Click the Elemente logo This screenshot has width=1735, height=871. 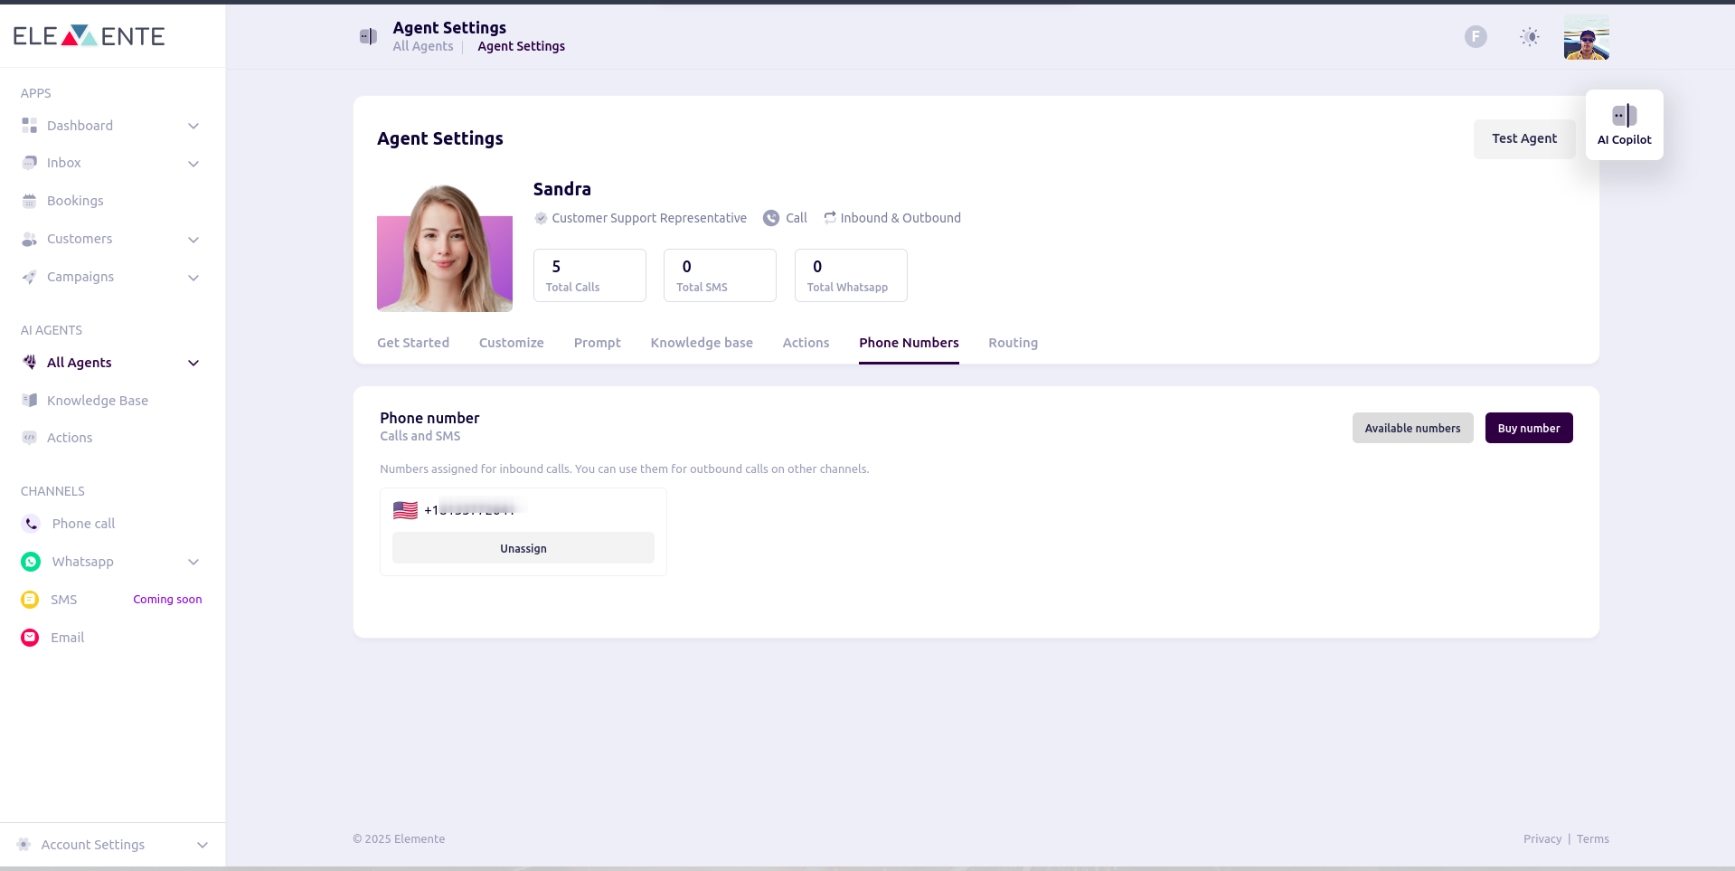89,35
